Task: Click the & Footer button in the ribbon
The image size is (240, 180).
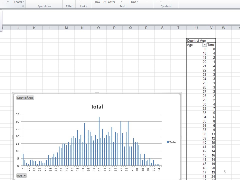Action: (x=109, y=2)
